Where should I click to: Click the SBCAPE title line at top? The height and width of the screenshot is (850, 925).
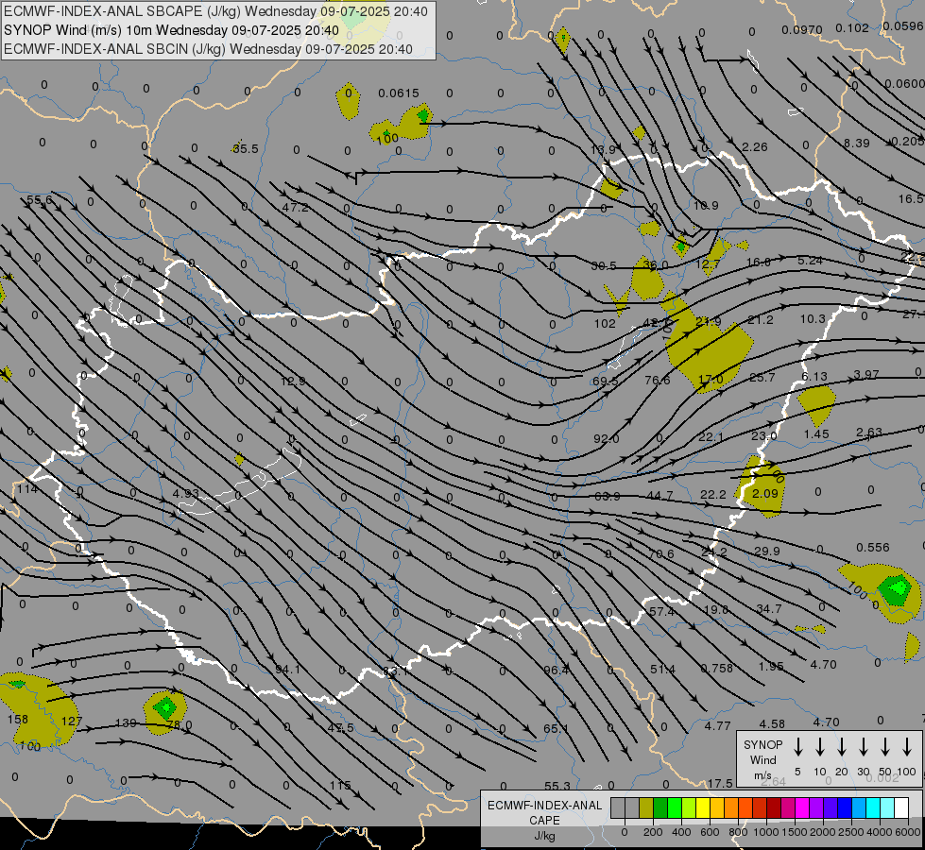point(215,11)
